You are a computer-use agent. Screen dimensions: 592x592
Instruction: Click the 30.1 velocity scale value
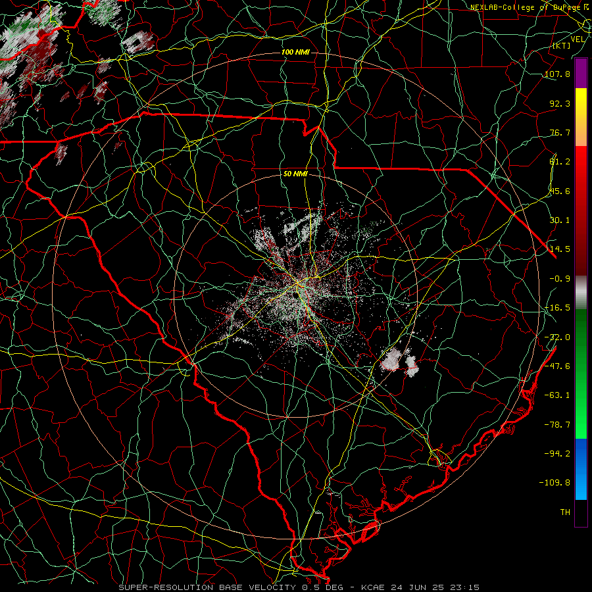[x=560, y=220]
